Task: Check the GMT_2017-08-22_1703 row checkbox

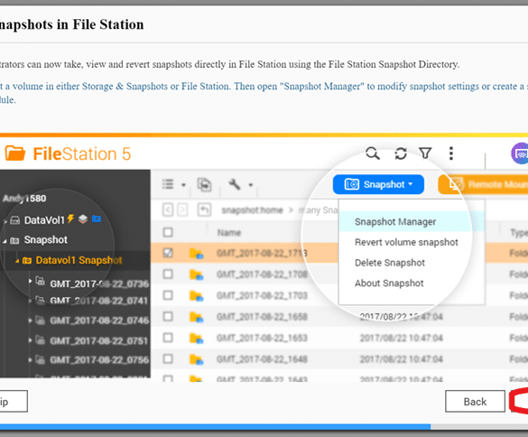Action: pyautogui.click(x=168, y=295)
